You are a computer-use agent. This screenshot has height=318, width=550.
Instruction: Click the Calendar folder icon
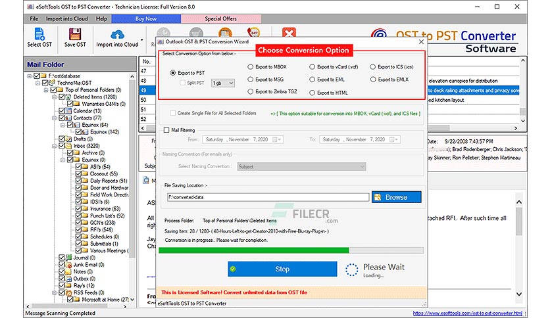[68, 110]
